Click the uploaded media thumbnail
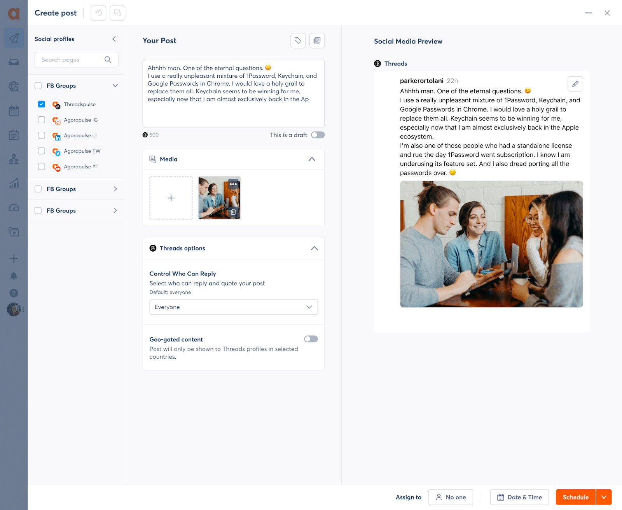This screenshot has width=622, height=510. tap(219, 198)
